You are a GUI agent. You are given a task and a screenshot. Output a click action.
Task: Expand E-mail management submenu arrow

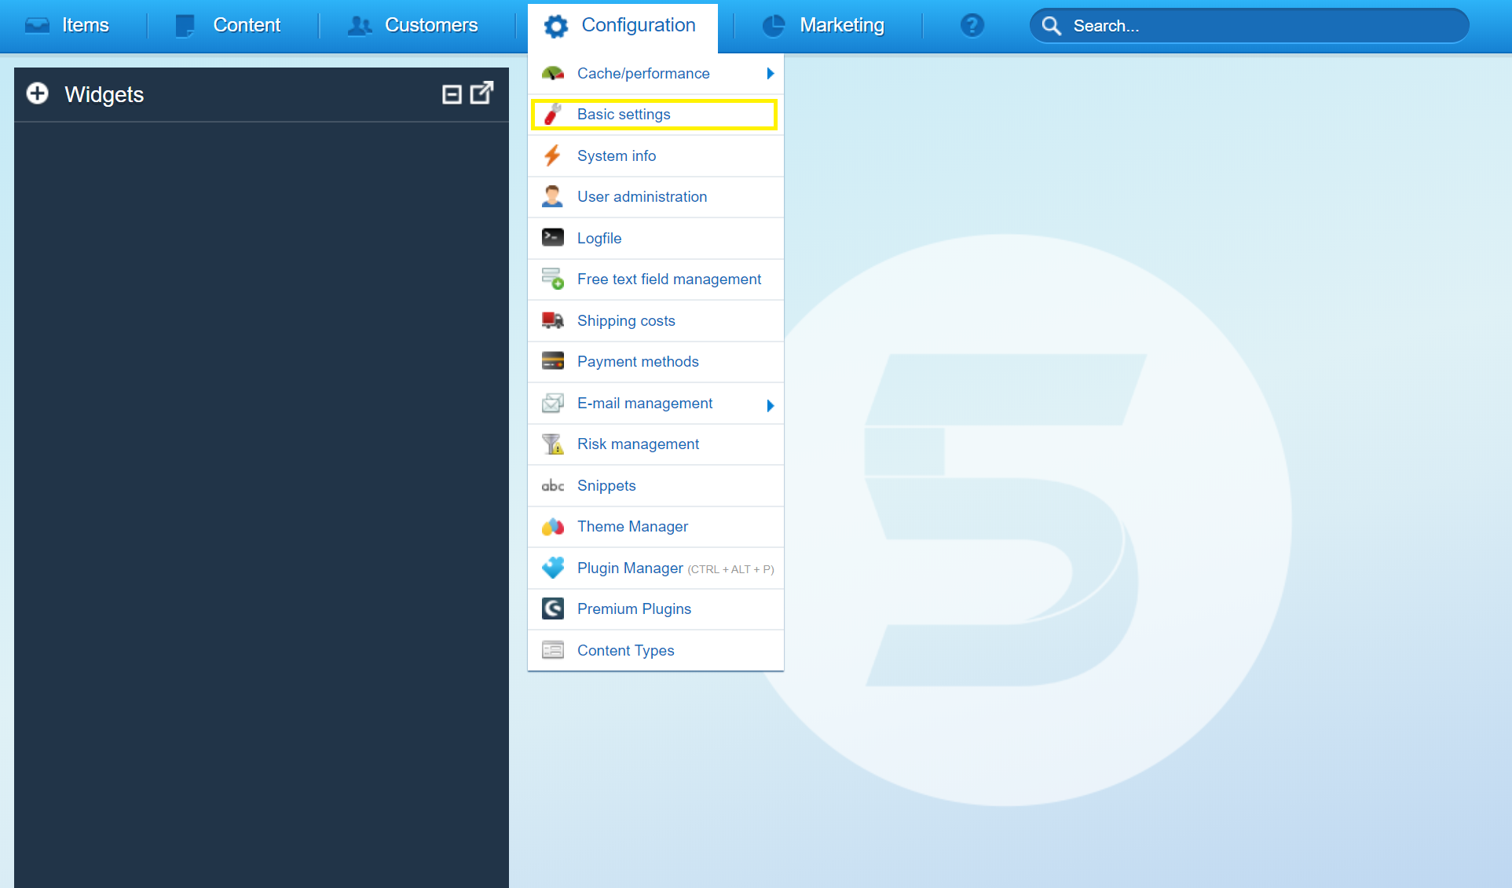(771, 405)
